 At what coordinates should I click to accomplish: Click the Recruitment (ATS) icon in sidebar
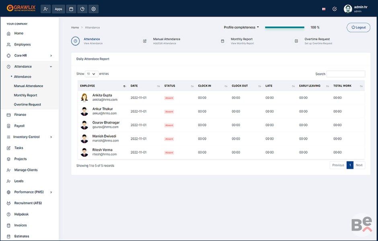[x=9, y=203]
